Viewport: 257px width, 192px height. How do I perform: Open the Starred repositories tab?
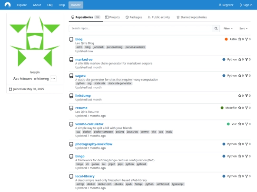click(x=192, y=17)
